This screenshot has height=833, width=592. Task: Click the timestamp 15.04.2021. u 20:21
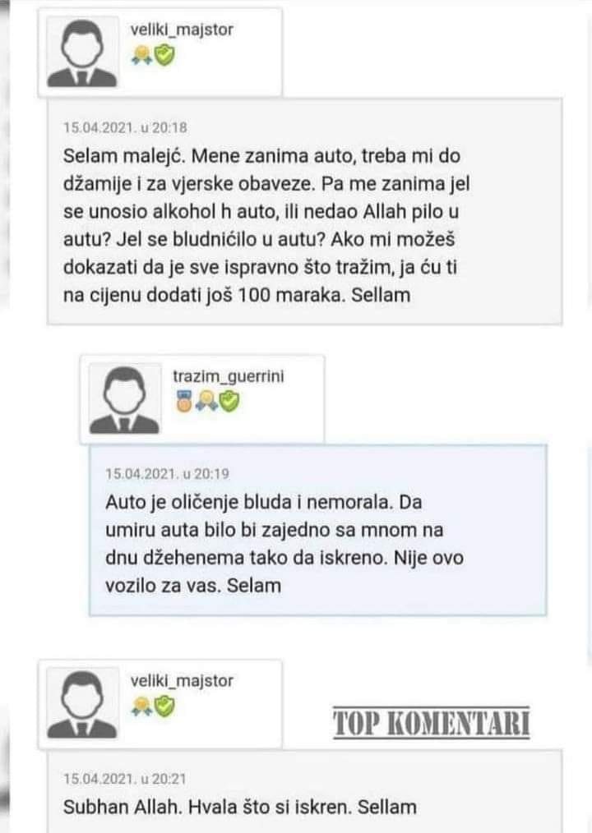tap(125, 778)
